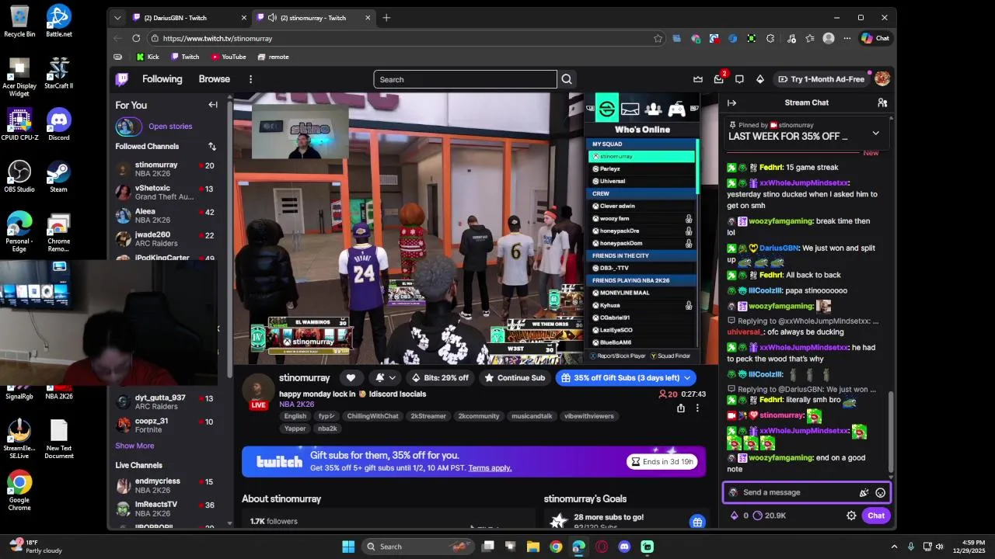Open the notifications inbox icon

coord(718,79)
